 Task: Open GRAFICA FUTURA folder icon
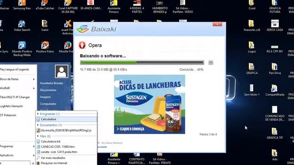tap(275, 7)
